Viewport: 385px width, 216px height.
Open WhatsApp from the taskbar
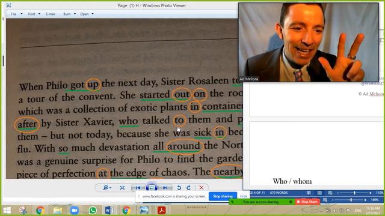click(x=93, y=211)
